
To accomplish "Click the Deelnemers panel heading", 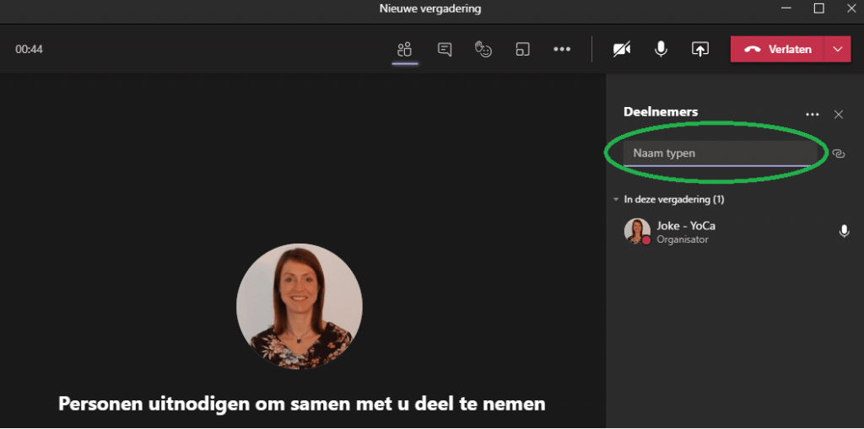I will point(661,112).
